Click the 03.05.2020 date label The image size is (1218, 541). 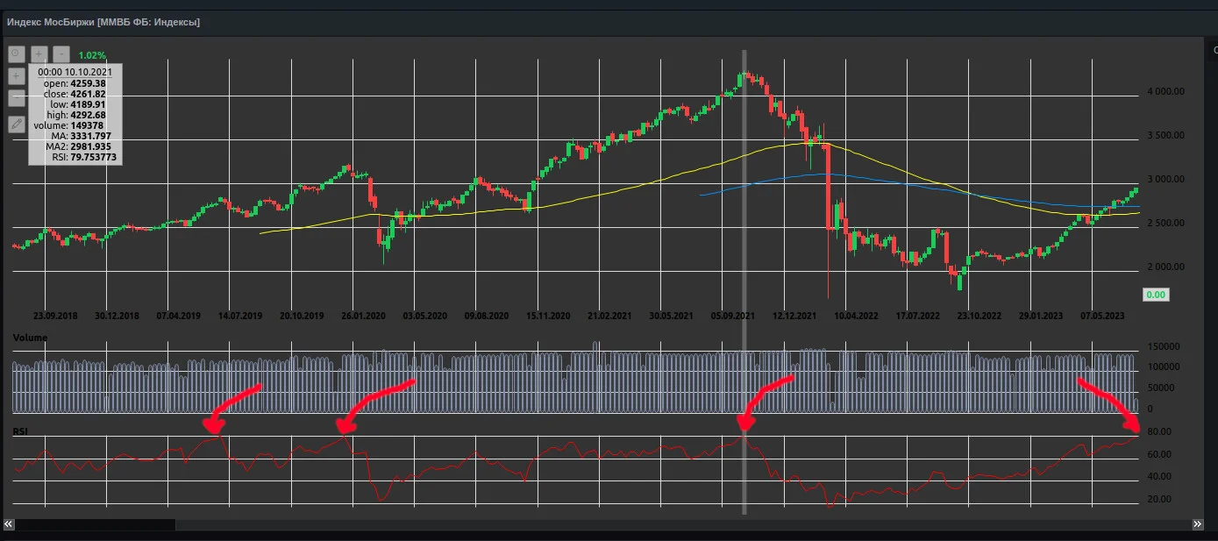[x=425, y=315]
